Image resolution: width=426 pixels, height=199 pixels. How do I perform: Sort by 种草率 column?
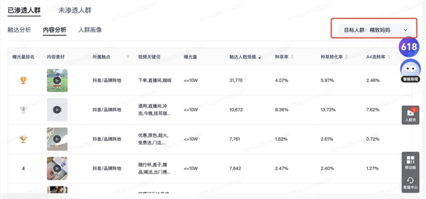coord(284,57)
